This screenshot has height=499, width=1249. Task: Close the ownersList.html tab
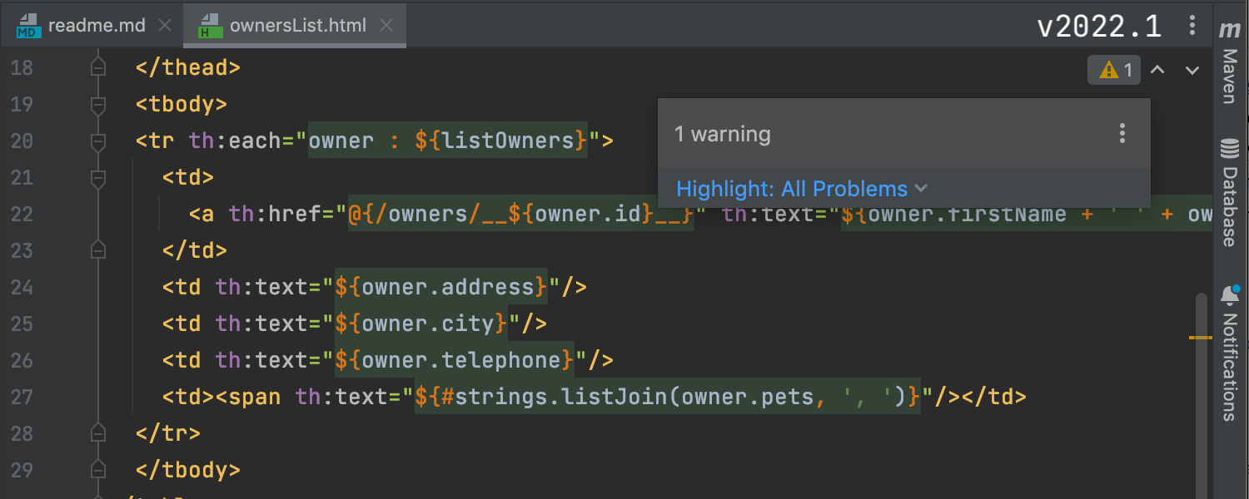(x=386, y=26)
